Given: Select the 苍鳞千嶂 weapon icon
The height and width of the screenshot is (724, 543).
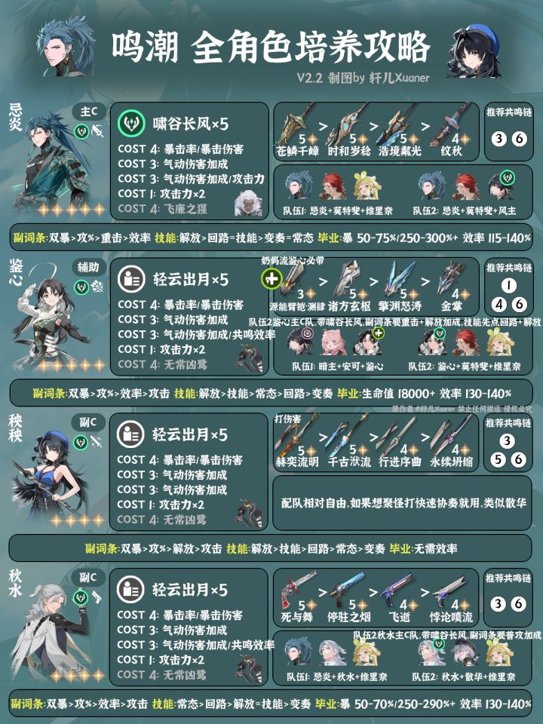Looking at the screenshot, I should click(297, 123).
